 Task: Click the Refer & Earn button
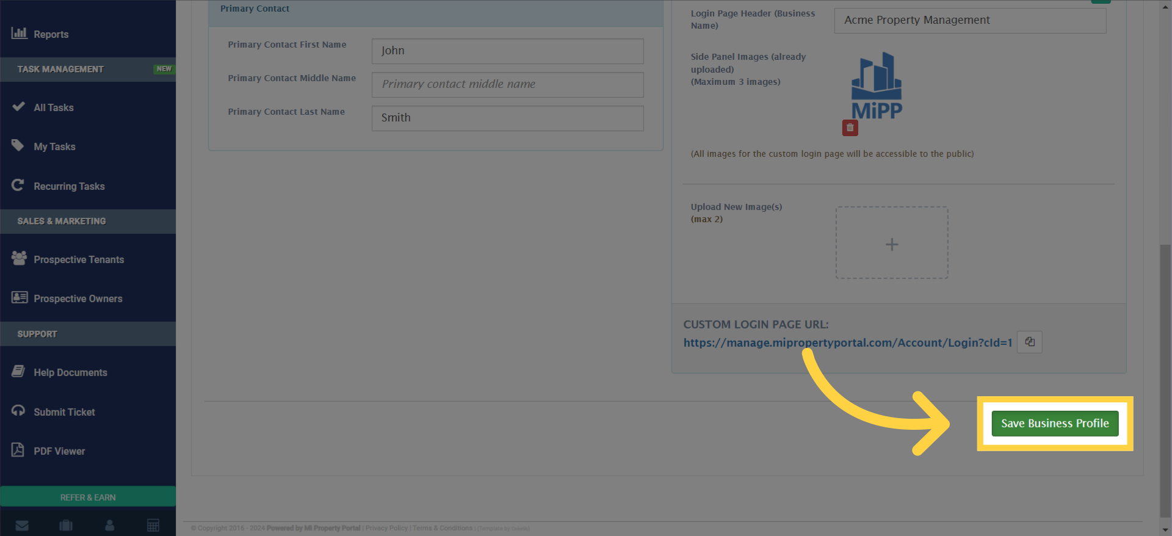click(x=88, y=497)
